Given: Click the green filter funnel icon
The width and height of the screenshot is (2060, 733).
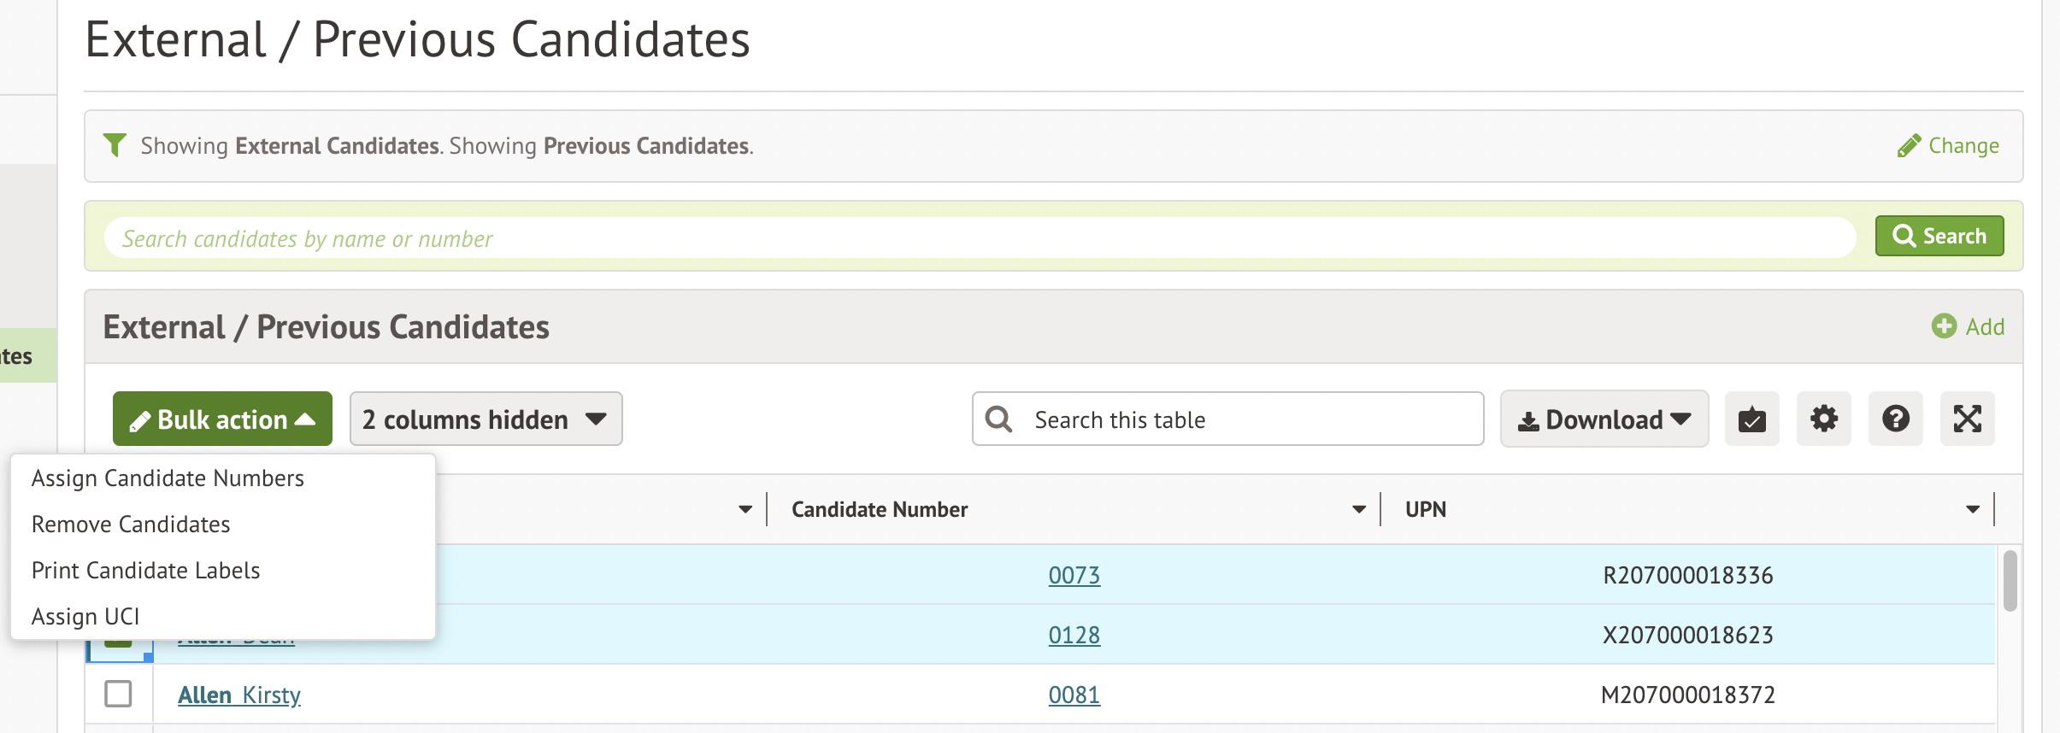Looking at the screenshot, I should pos(115,145).
